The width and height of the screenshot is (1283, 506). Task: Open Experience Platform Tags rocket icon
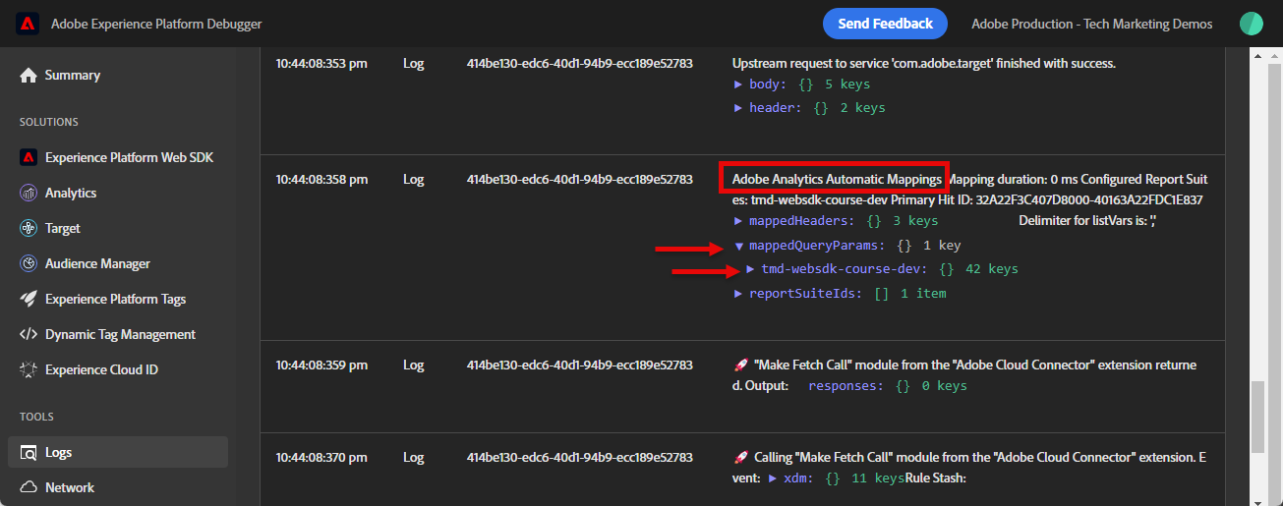coord(28,299)
